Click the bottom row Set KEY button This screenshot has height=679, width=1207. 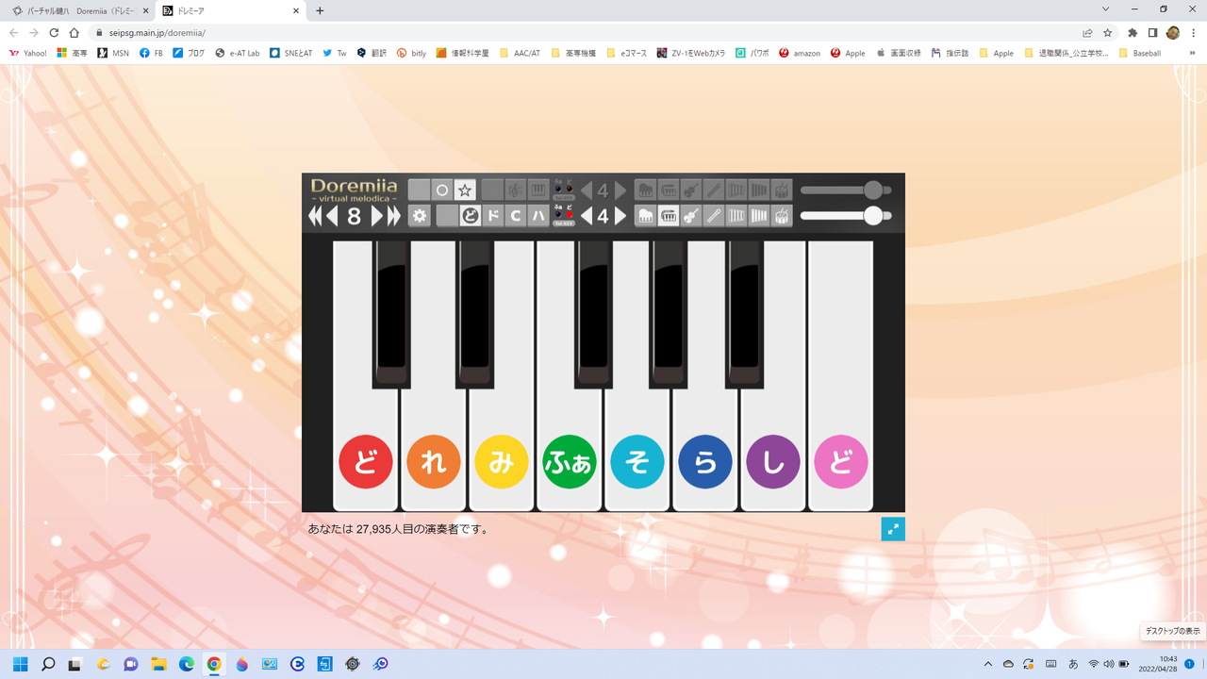564,224
